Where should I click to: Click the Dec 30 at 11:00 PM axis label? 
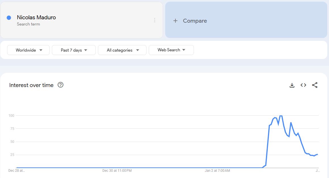point(117,171)
